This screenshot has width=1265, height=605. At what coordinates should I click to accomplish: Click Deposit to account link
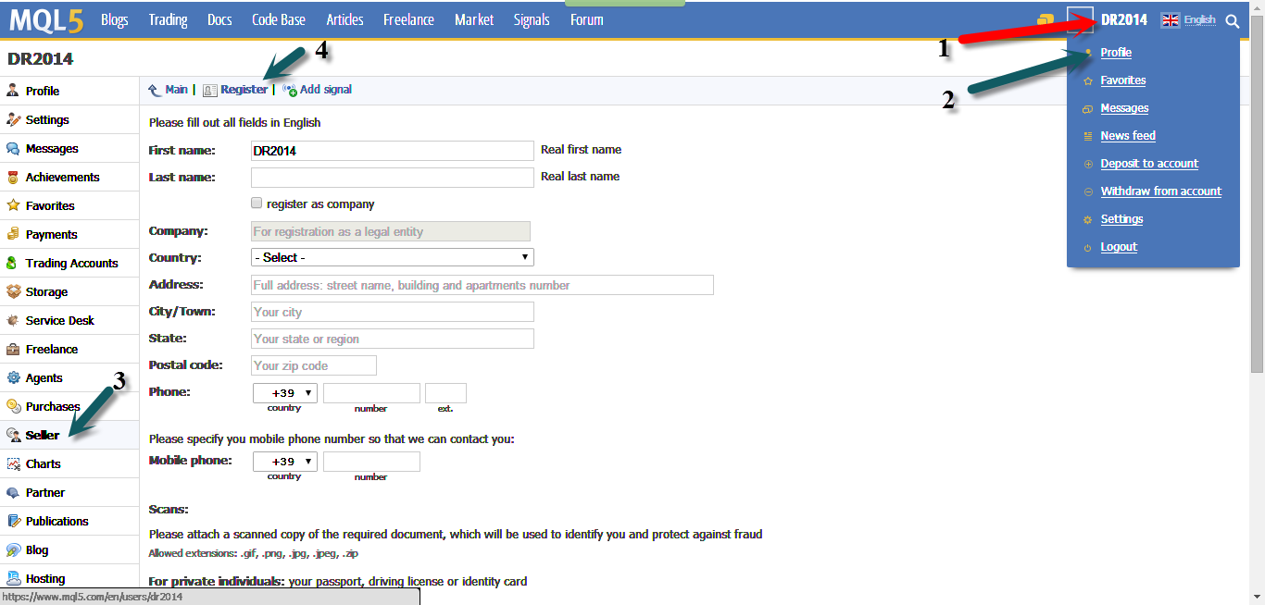pyautogui.click(x=1149, y=164)
